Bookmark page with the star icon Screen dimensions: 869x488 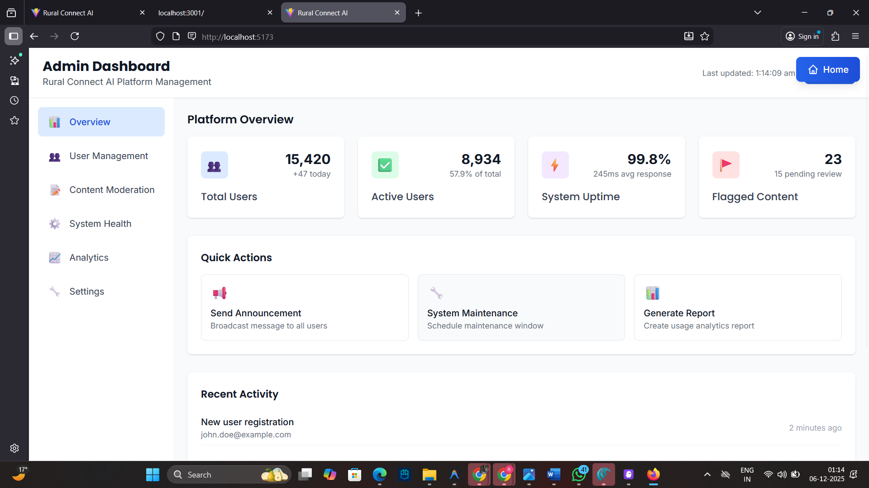click(x=705, y=37)
